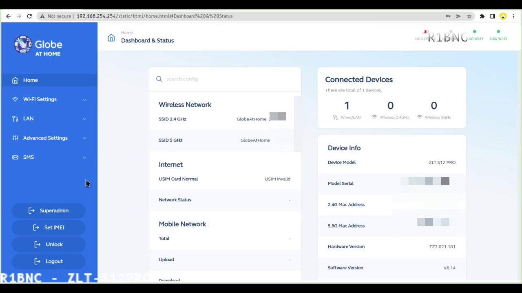
Task: Expand the Wi-Fi Settings chevron
Action: 84,100
